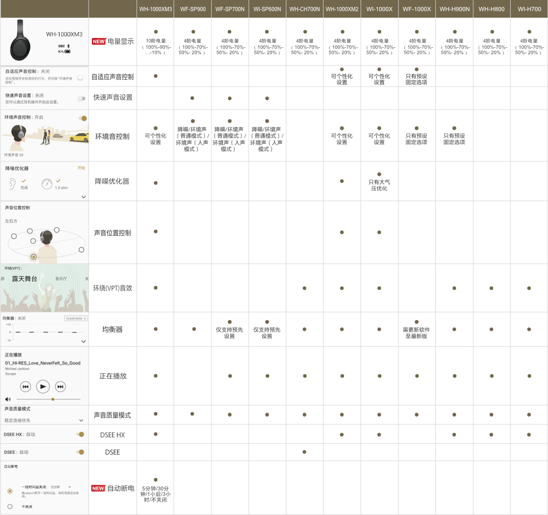Click the black WH-1000XM3 headphone picture
The image size is (548, 515).
click(x=21, y=40)
